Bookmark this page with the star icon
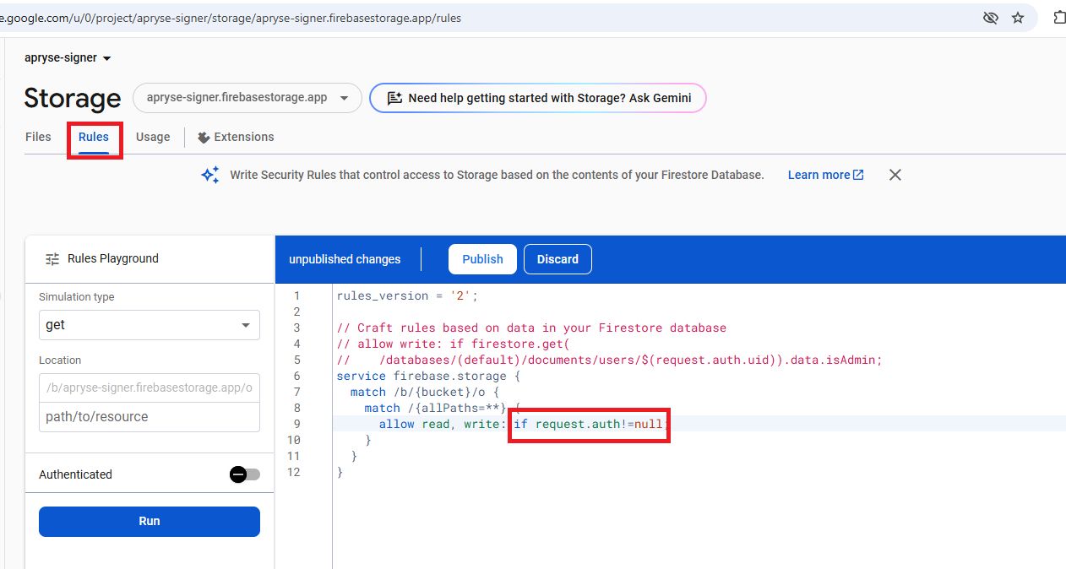 [x=1018, y=18]
